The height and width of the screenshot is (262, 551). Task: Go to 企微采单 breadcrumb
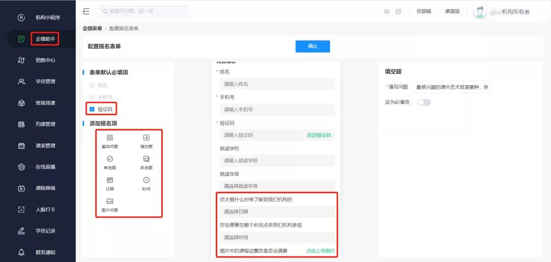point(92,29)
